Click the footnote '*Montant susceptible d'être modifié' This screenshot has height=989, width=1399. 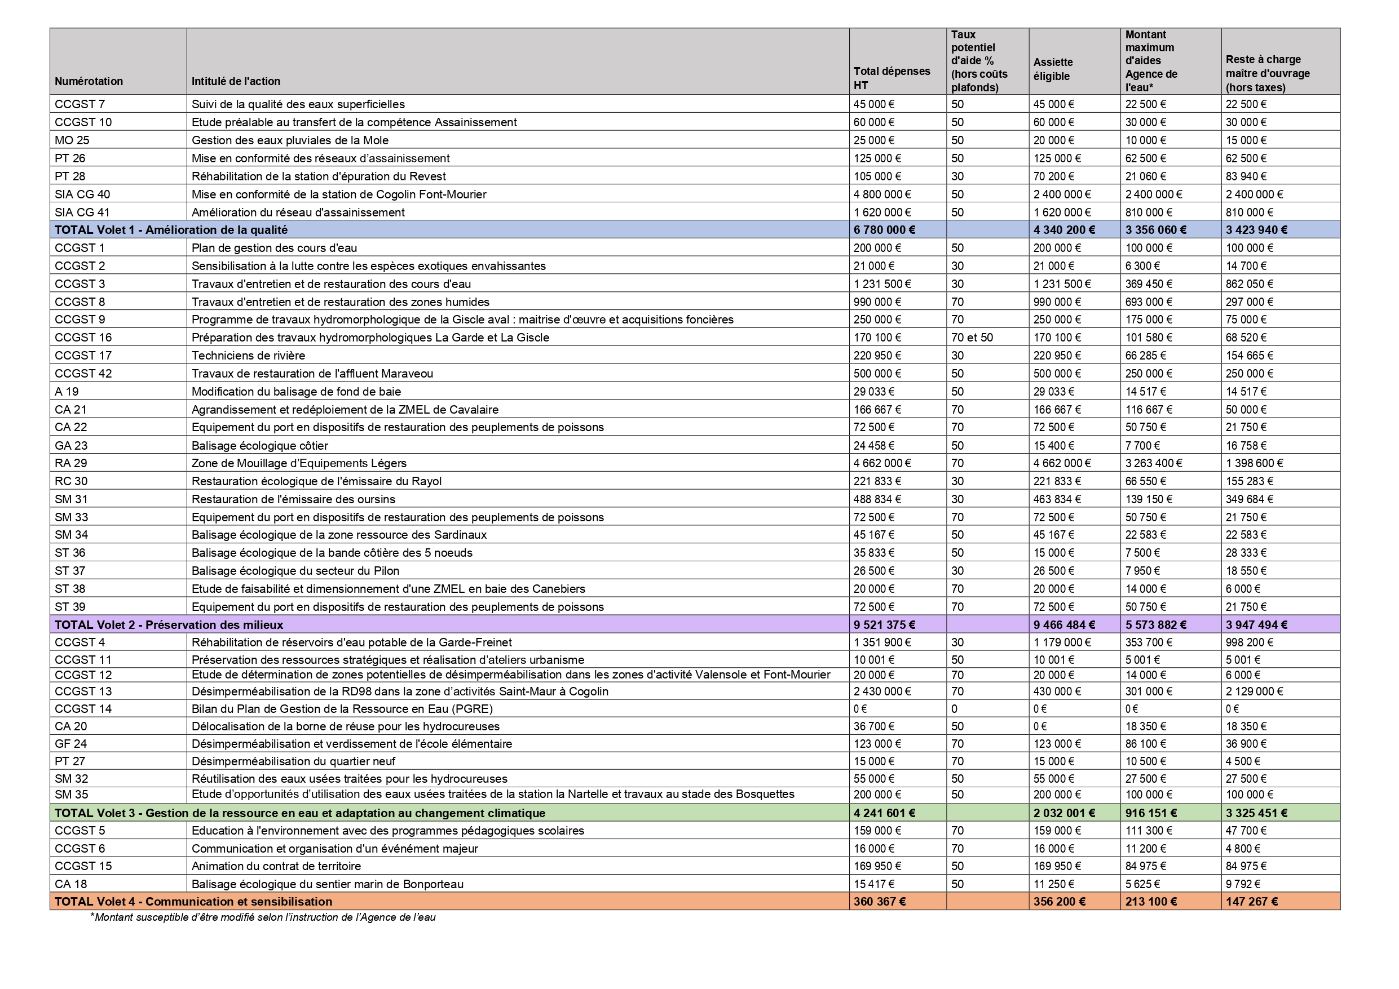coord(263,917)
